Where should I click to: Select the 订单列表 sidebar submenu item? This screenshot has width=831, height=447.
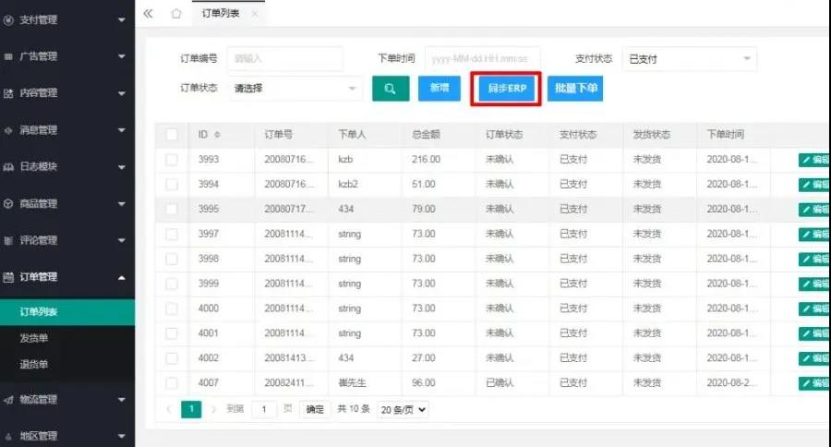click(x=67, y=312)
